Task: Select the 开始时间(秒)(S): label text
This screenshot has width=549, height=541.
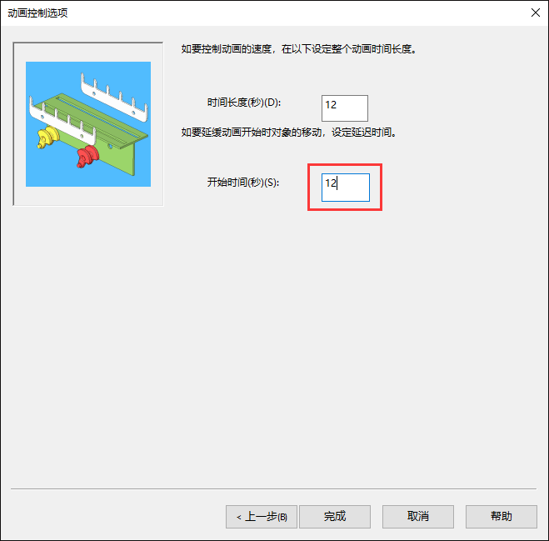Action: tap(243, 183)
